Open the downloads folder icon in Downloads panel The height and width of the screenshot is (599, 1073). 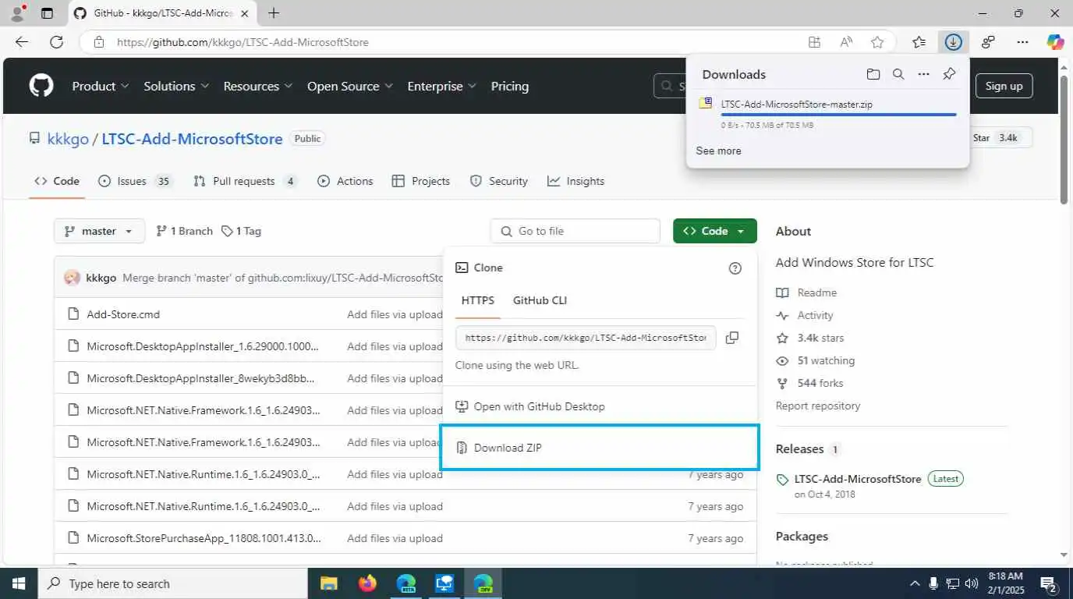point(873,74)
